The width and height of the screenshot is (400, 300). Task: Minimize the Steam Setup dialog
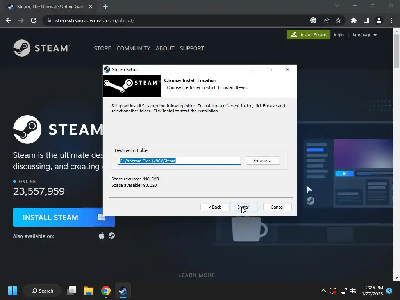(x=252, y=70)
